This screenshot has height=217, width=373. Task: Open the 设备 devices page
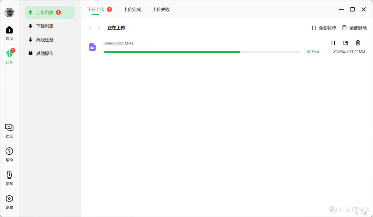click(9, 178)
